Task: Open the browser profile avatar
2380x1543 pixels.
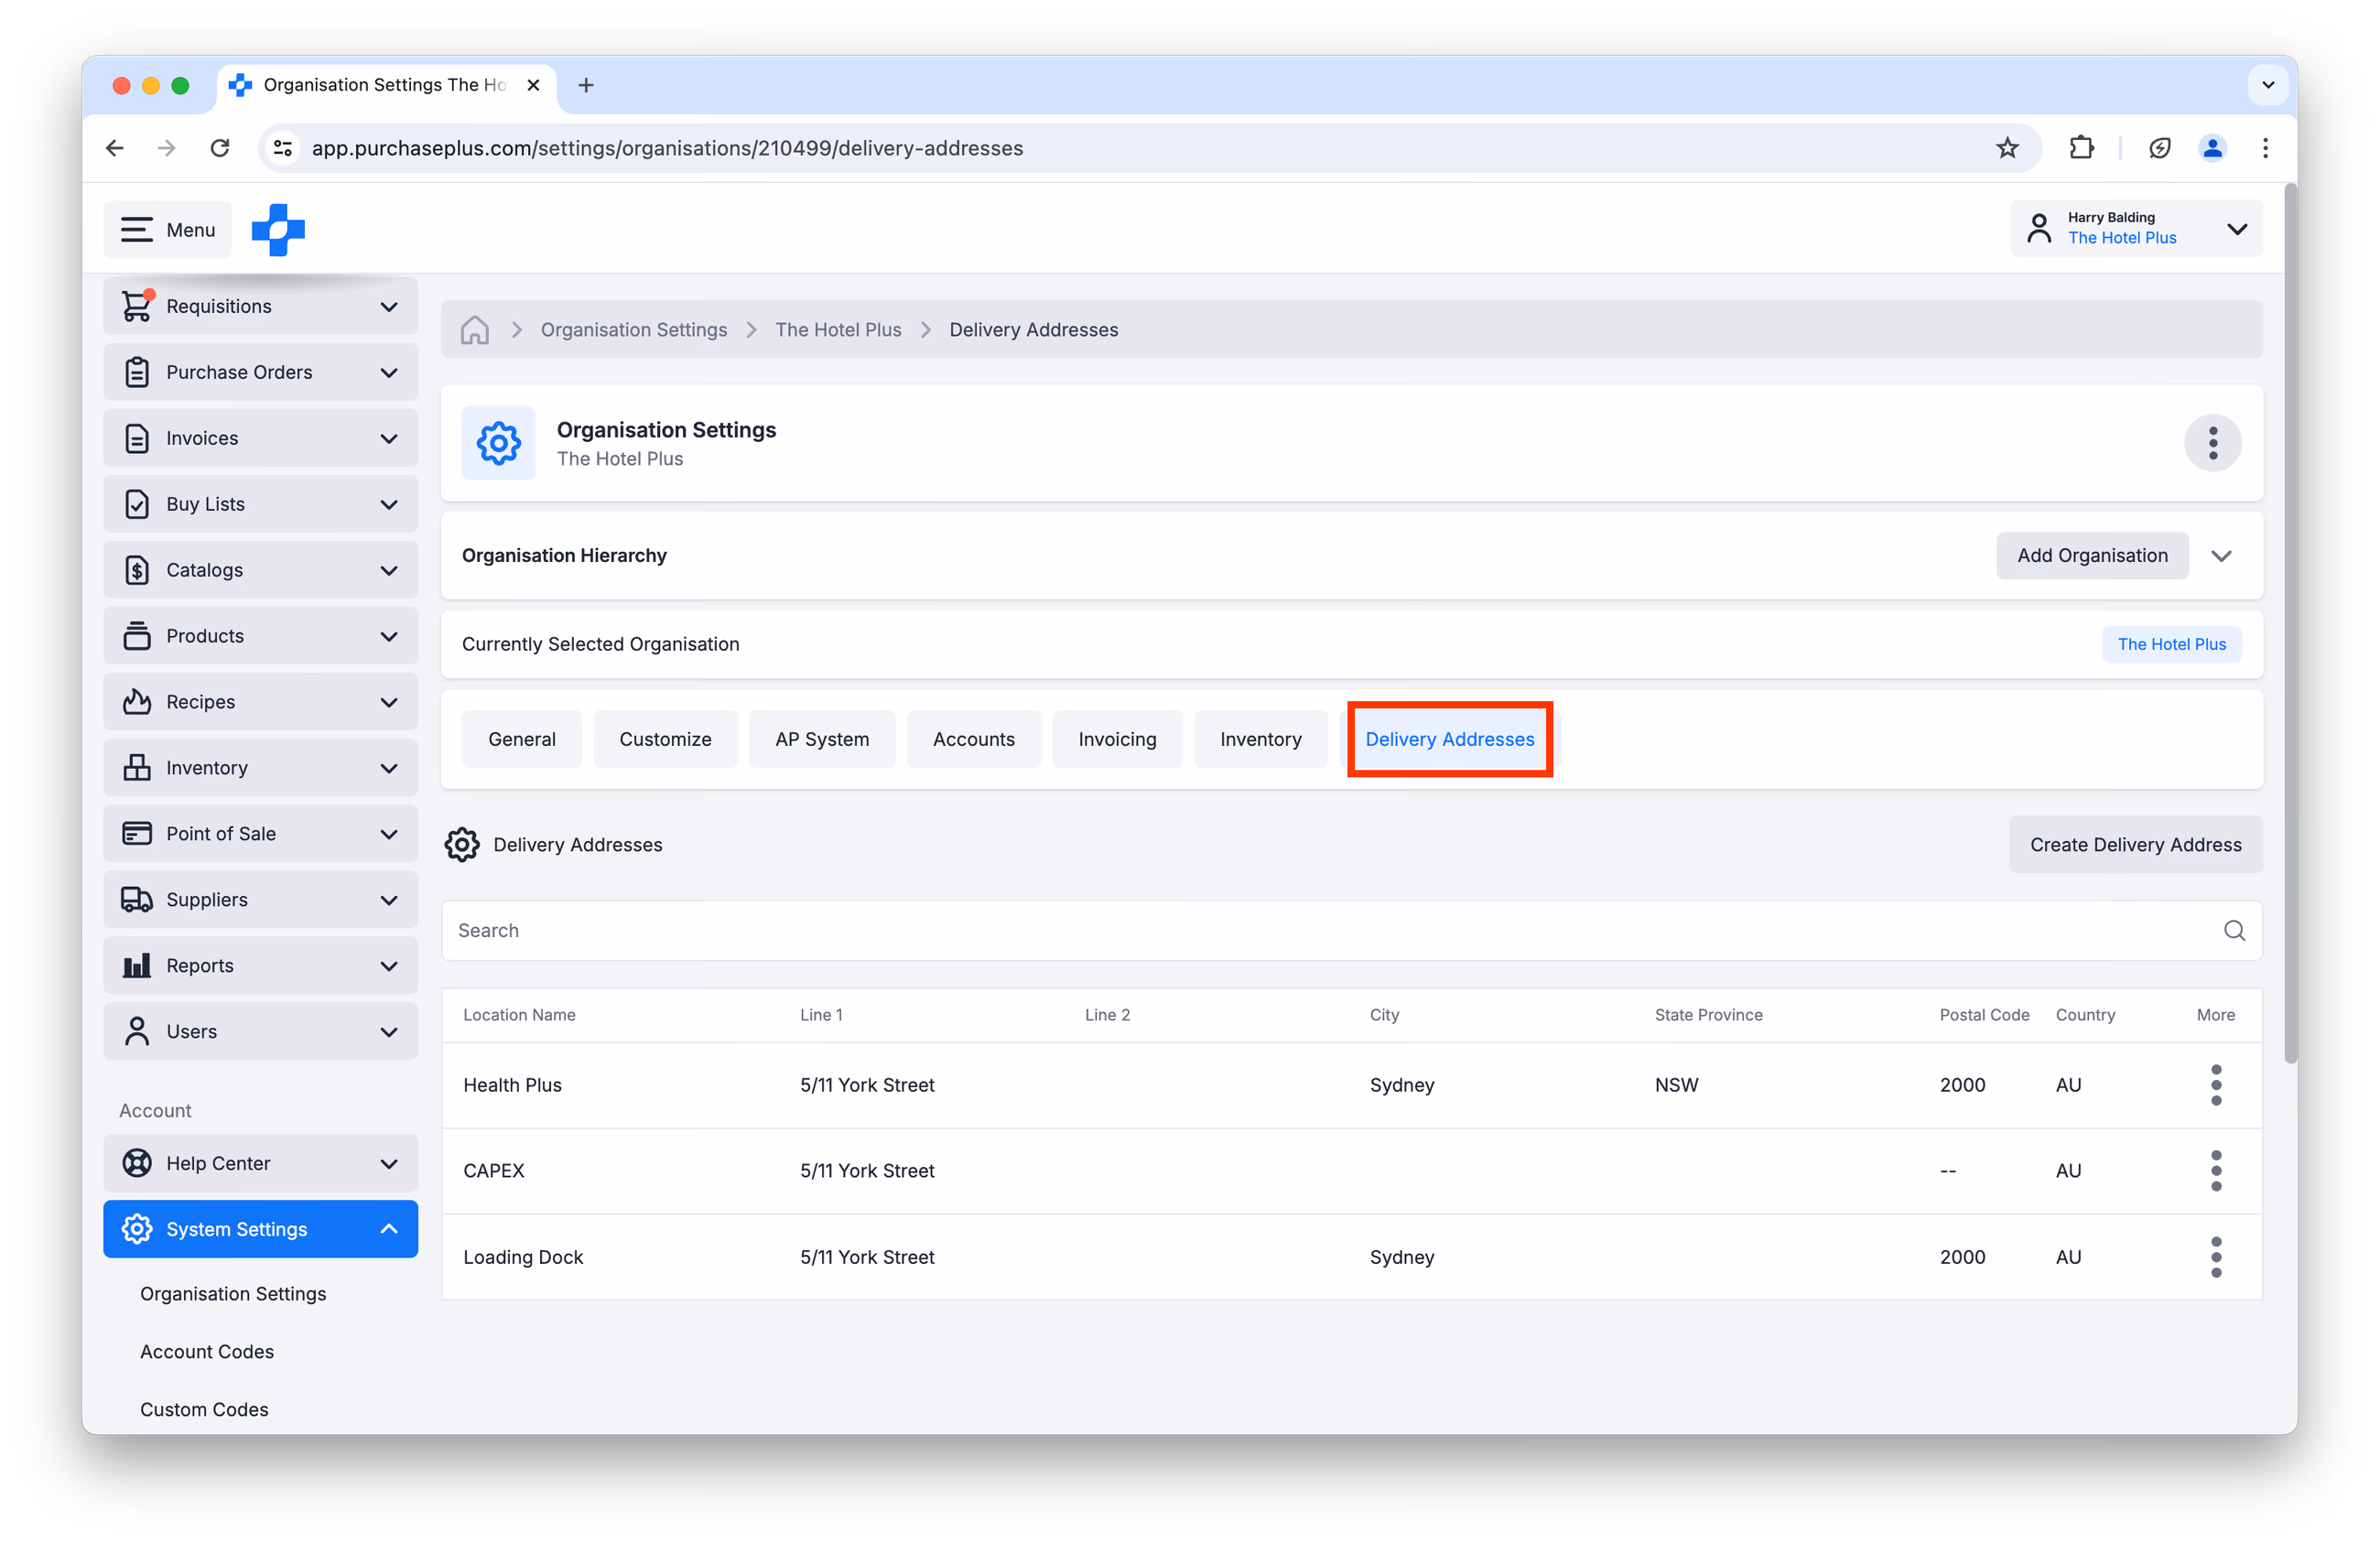Action: click(2212, 148)
